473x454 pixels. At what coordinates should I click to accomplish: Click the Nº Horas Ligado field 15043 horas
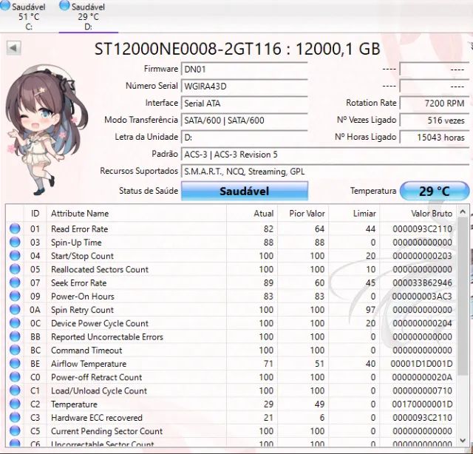click(435, 138)
